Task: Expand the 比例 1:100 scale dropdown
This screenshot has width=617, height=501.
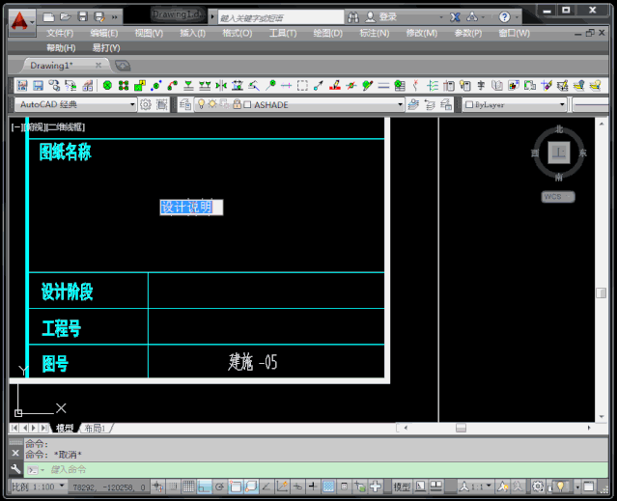Action: click(62, 487)
